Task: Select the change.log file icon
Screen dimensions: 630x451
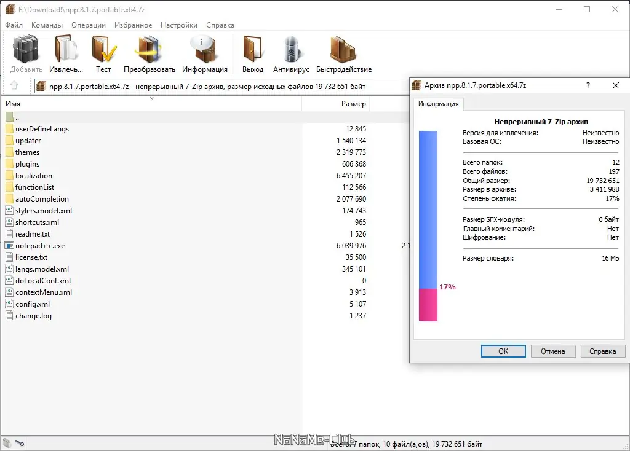Action: click(10, 315)
